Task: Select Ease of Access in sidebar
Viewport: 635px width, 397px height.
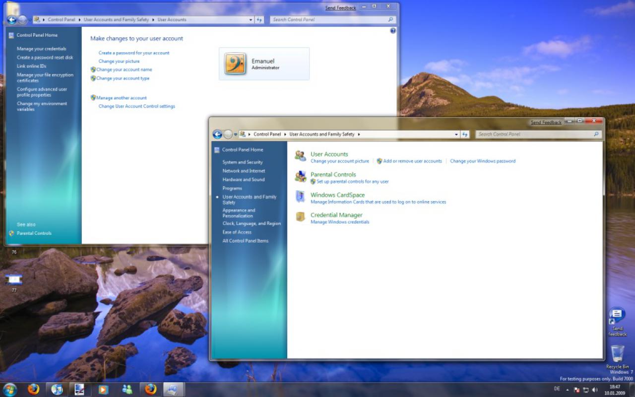Action: (x=237, y=232)
